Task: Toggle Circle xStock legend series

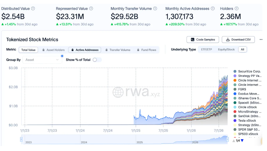Action: [245, 107]
